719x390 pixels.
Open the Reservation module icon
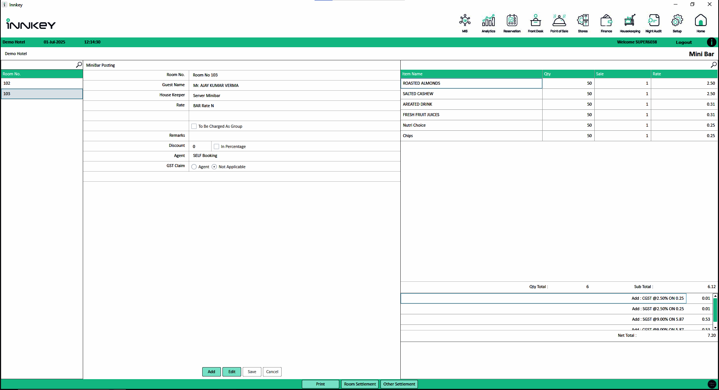[x=512, y=24]
